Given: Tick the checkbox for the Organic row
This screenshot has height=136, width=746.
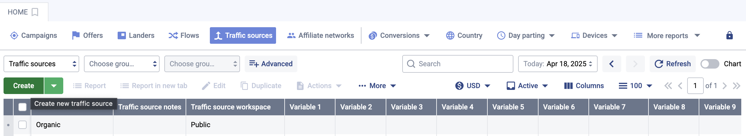Looking at the screenshot, I should tap(22, 125).
